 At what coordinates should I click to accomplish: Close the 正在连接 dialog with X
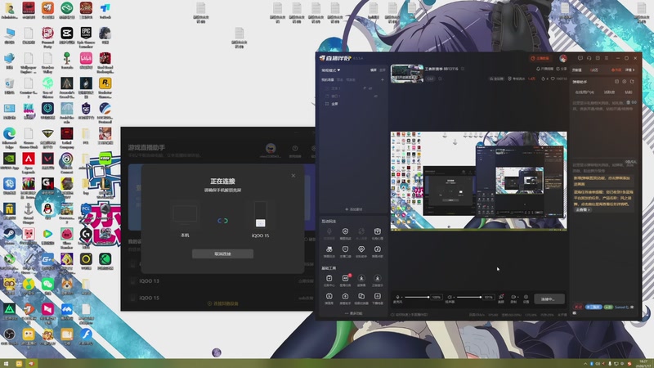293,176
